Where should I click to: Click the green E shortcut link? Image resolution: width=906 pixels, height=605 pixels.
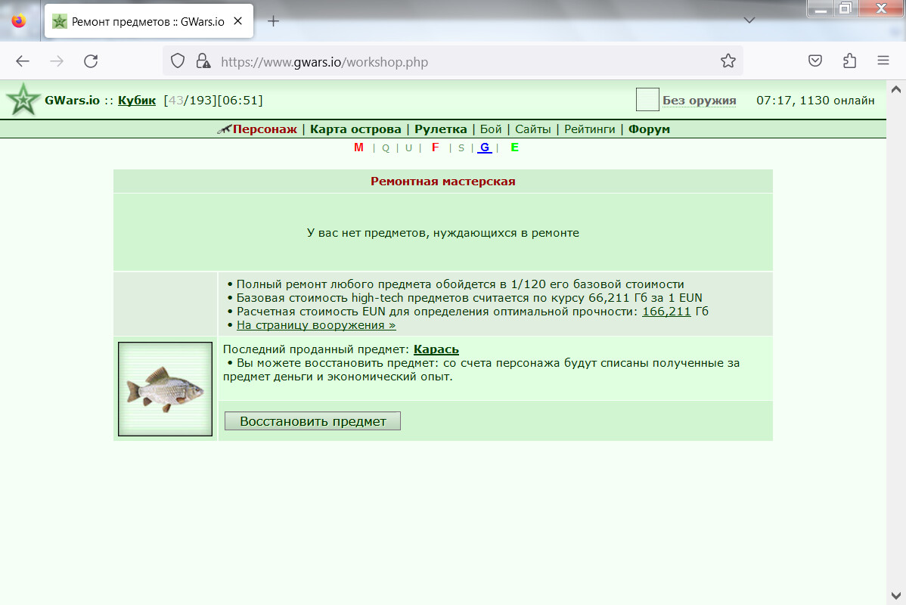tap(515, 148)
